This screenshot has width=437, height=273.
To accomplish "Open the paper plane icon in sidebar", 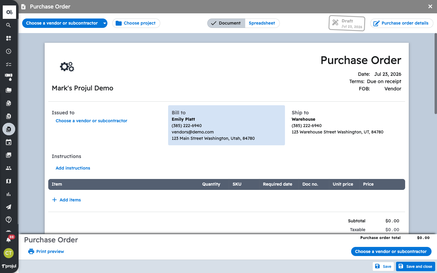I will [8, 207].
